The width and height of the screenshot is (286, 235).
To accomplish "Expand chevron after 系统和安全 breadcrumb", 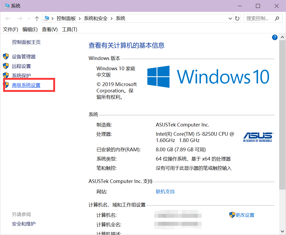I will pyautogui.click(x=112, y=18).
